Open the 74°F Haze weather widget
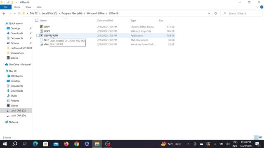This screenshot has height=148, width=264. coord(171,144)
